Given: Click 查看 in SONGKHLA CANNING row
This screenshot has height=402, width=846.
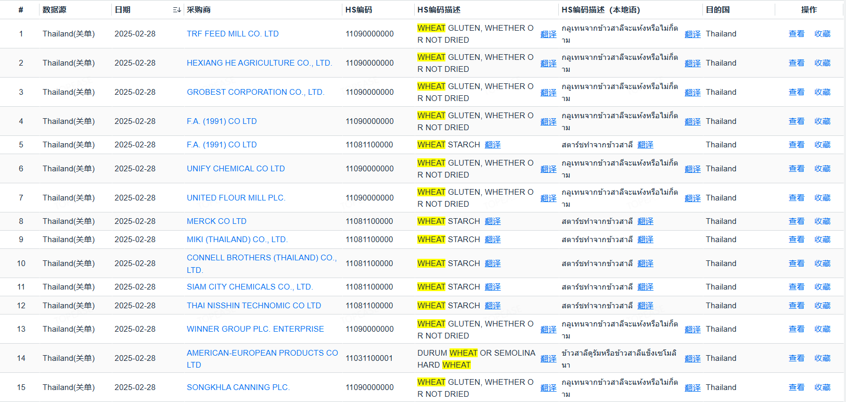Looking at the screenshot, I should 797,387.
